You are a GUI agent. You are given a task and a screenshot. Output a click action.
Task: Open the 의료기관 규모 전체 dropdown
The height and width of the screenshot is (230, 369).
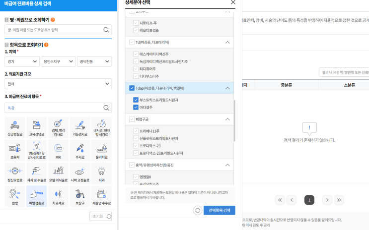coord(58,84)
